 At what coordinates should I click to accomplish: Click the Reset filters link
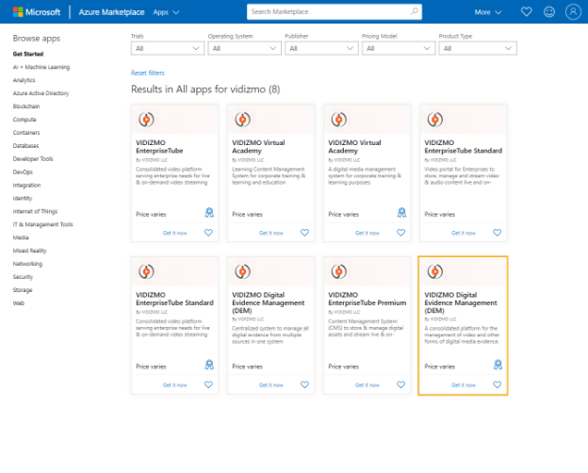point(147,73)
